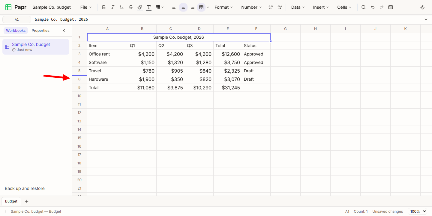Select the Budget sheet tab
Image resolution: width=432 pixels, height=216 pixels.
11,201
